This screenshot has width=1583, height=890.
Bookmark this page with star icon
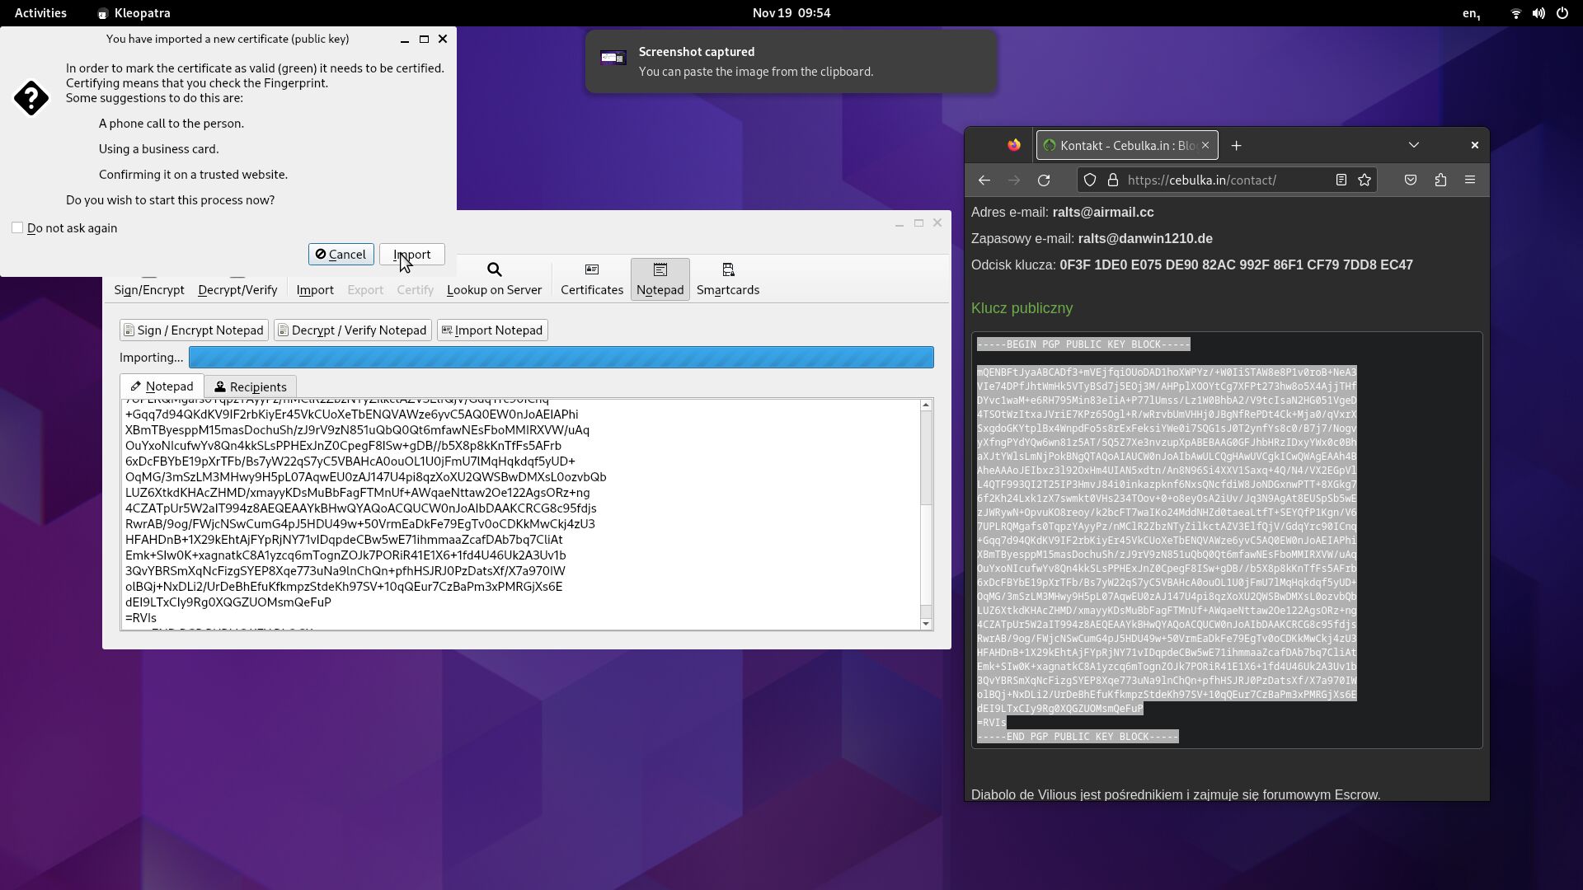(1365, 180)
